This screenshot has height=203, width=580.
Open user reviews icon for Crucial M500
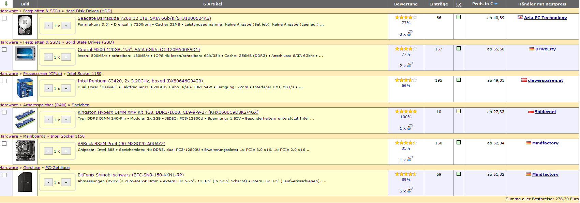(x=410, y=64)
